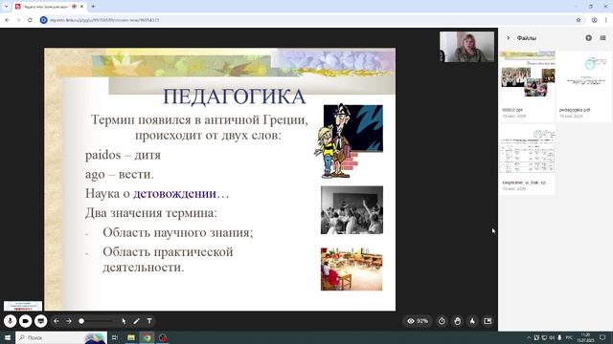613x344 pixels.
Task: Click the slide progress slider handle
Action: click(x=81, y=321)
